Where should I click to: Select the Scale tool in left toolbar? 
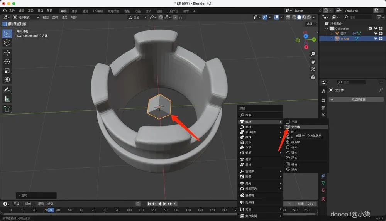coord(7,70)
